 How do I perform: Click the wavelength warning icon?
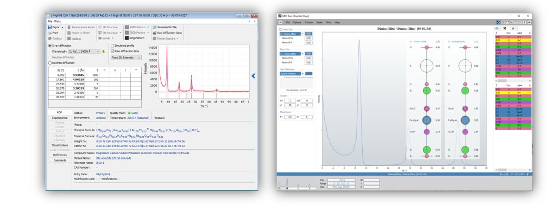pyautogui.click(x=104, y=52)
